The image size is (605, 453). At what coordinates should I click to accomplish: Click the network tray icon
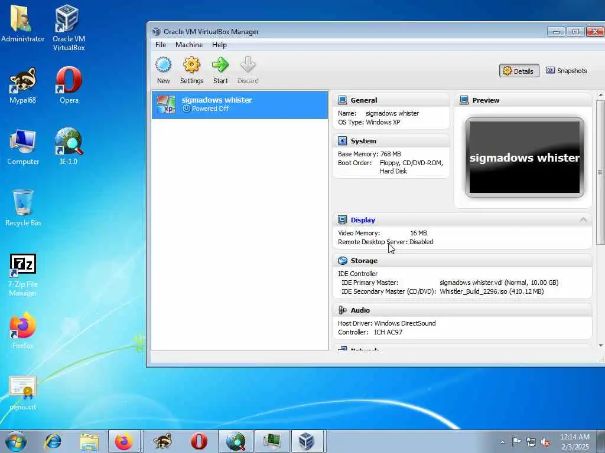point(531,442)
